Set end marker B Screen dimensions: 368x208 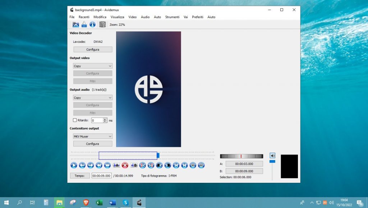click(134, 165)
